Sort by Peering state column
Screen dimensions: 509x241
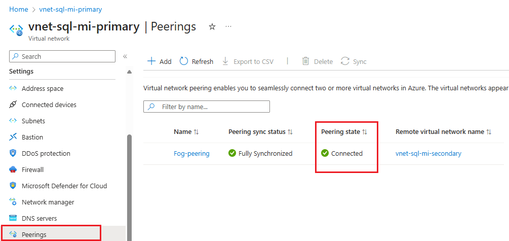pos(365,132)
